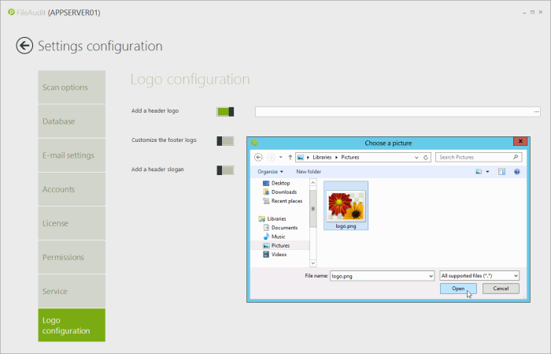The image size is (551, 354).
Task: Open the File name combo box dropdown
Action: [431, 275]
